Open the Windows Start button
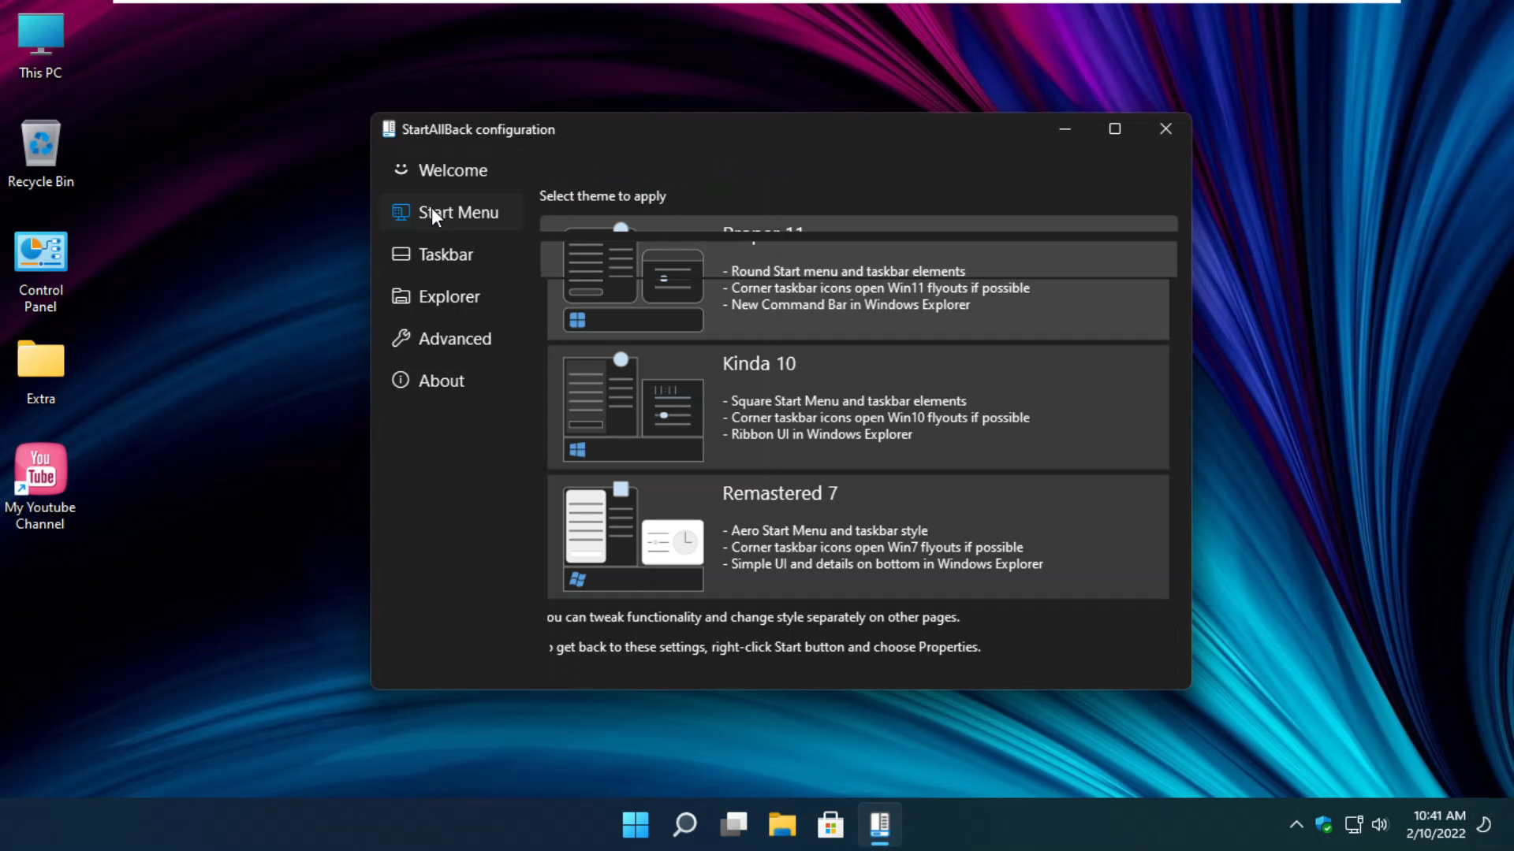 click(x=635, y=825)
